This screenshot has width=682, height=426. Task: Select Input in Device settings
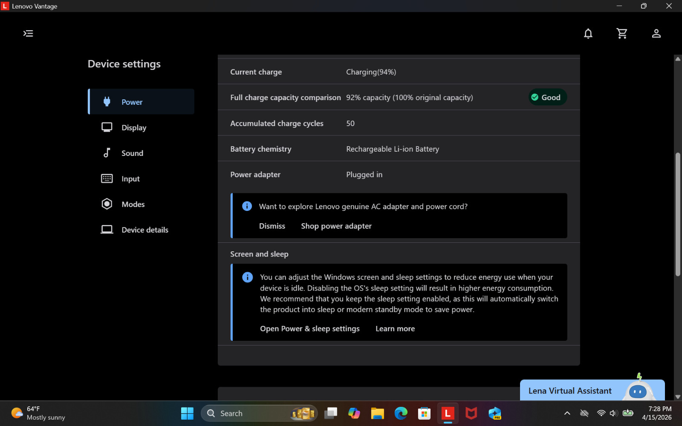[x=141, y=178]
